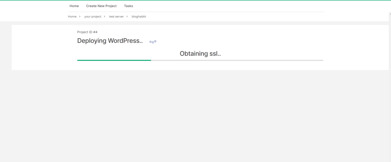Open the your project breadcrumb link
Image resolution: width=391 pixels, height=162 pixels.
point(93,16)
